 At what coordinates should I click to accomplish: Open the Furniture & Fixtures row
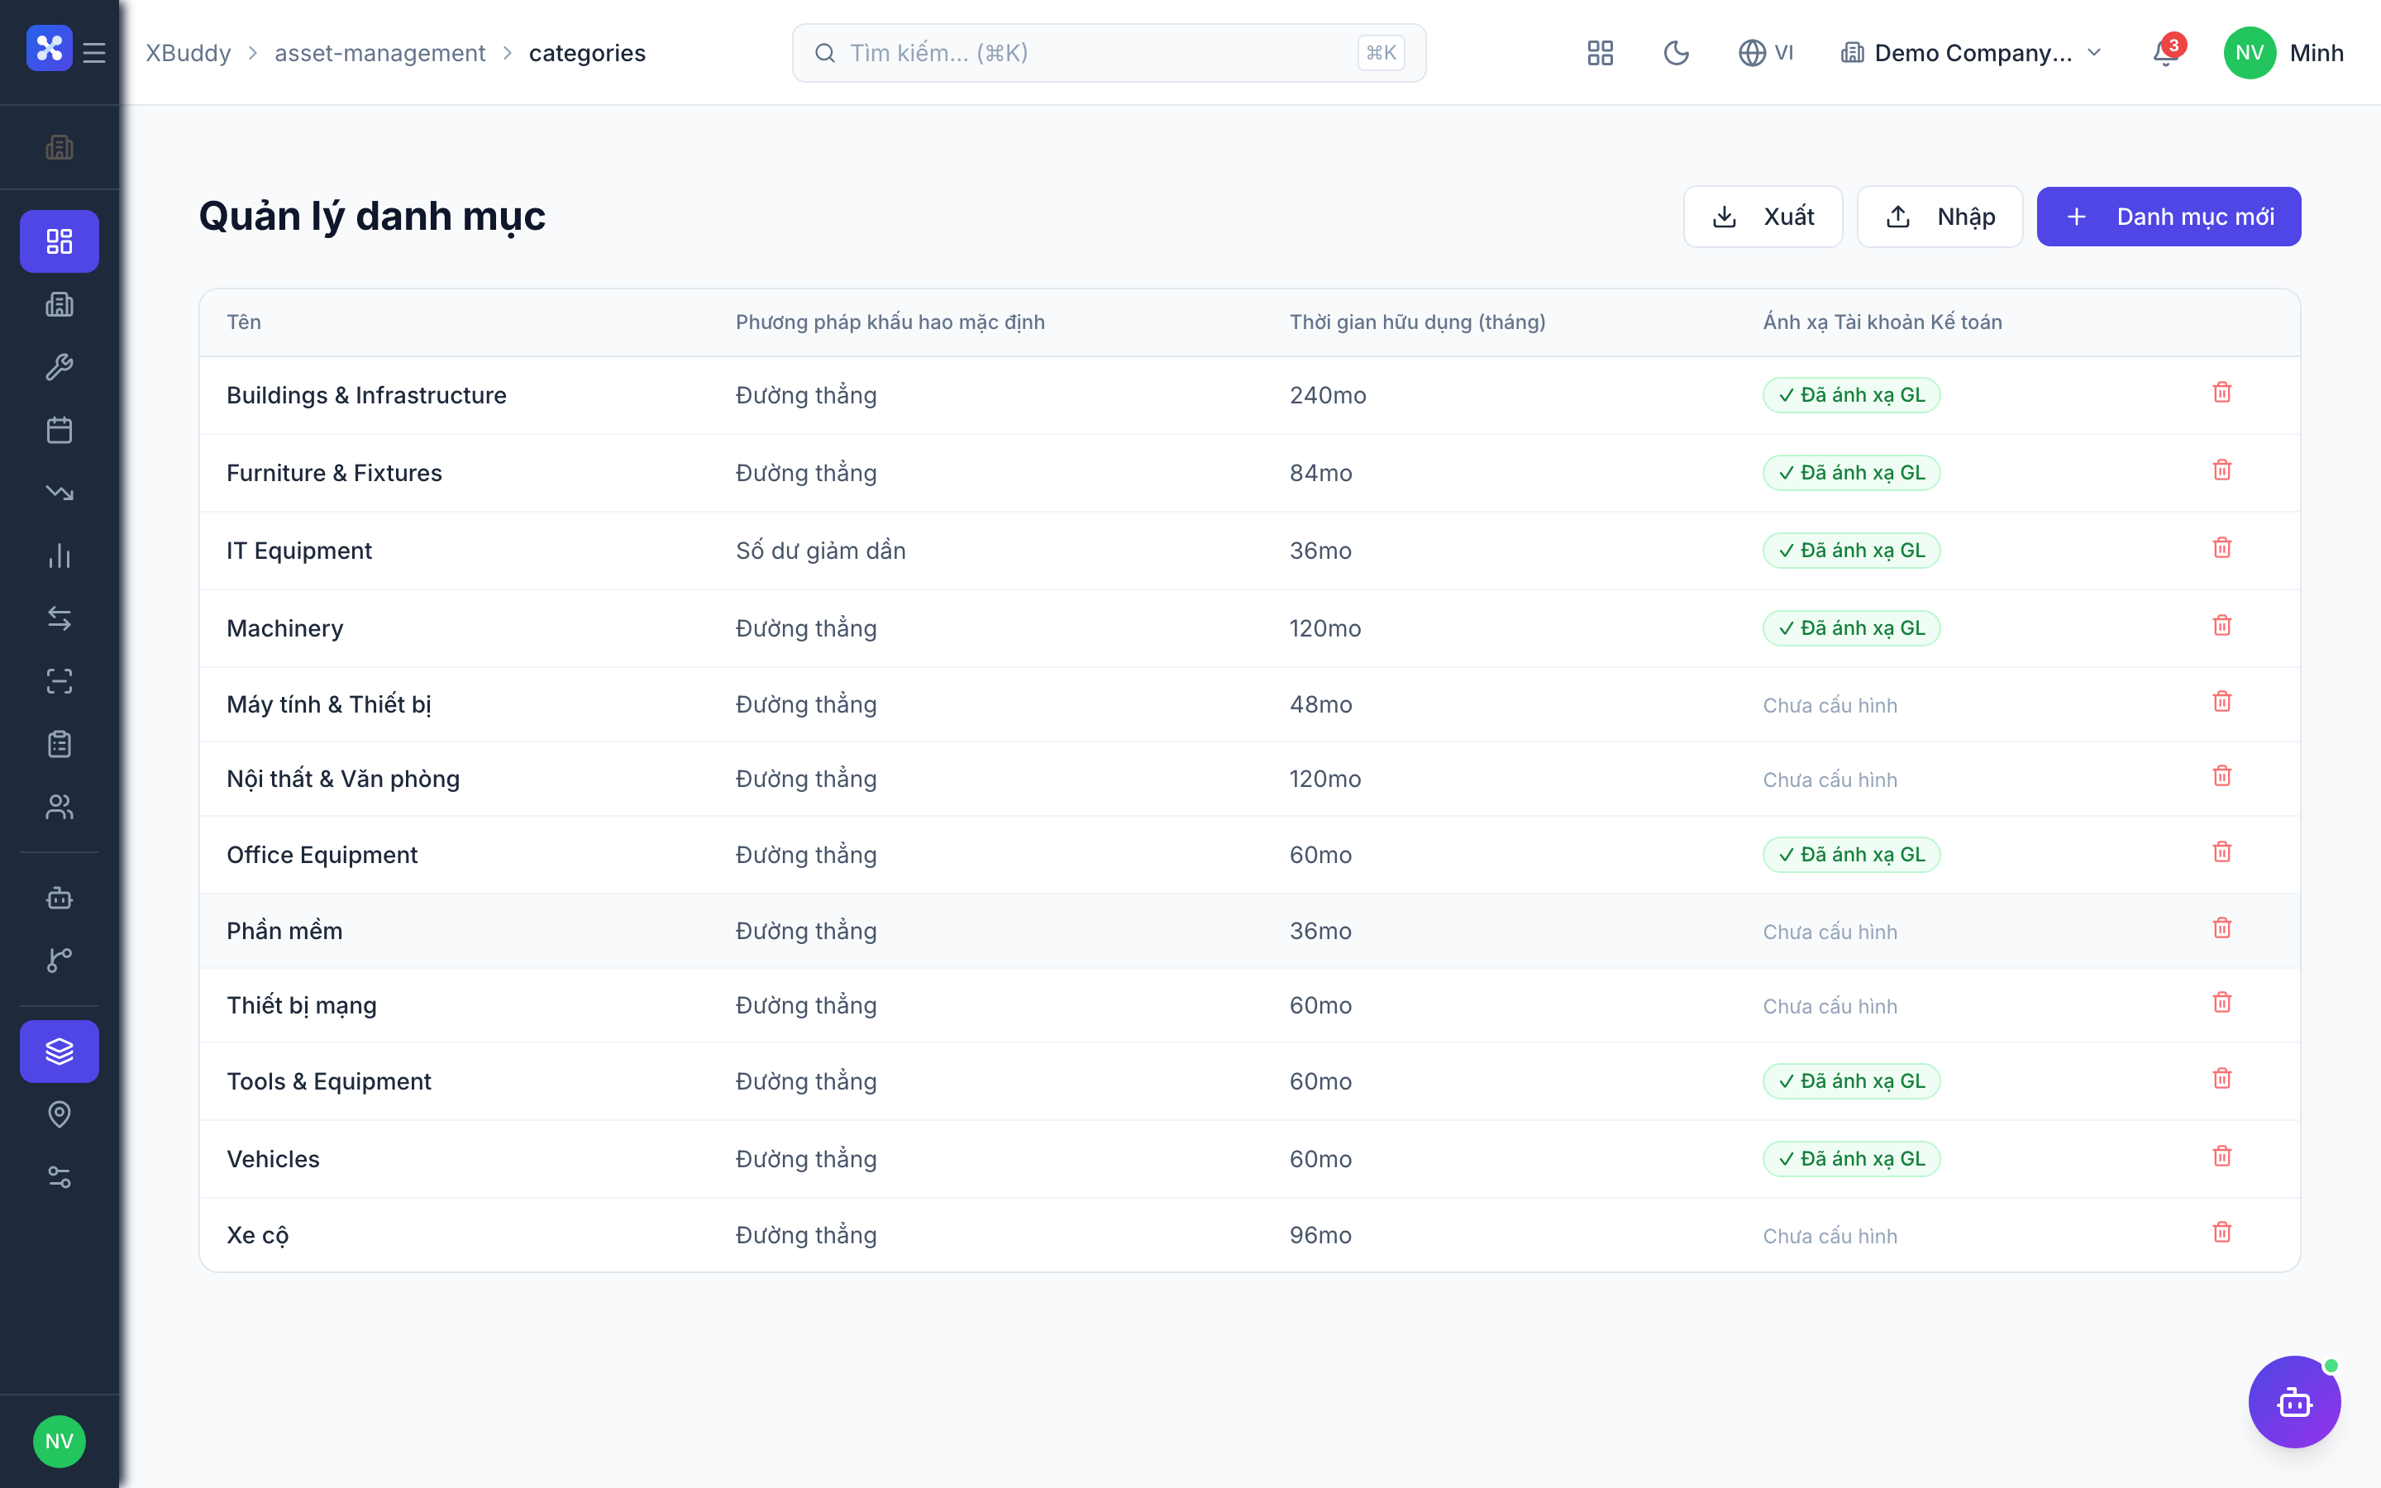coord(1249,474)
